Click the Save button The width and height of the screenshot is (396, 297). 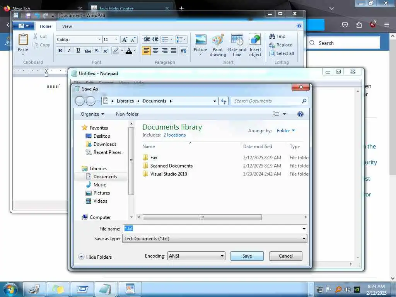(247, 256)
